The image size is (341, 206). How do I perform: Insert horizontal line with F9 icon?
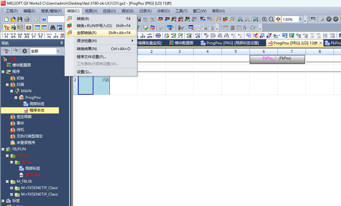click(x=49, y=35)
